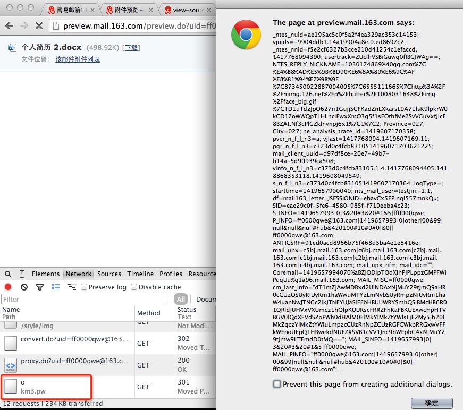Click the 个人简历 2.docx file name
This screenshot has height=410, width=463.
click(x=52, y=47)
